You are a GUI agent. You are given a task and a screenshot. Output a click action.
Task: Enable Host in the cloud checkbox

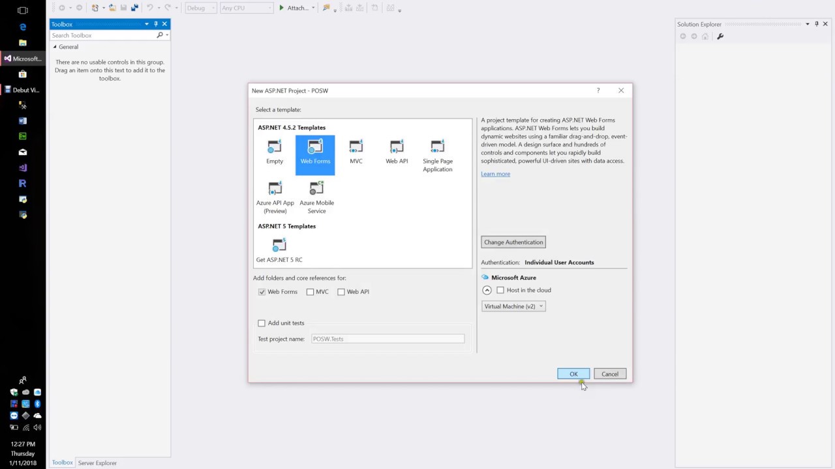click(x=500, y=290)
